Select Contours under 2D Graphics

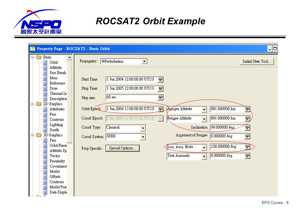pos(57,120)
